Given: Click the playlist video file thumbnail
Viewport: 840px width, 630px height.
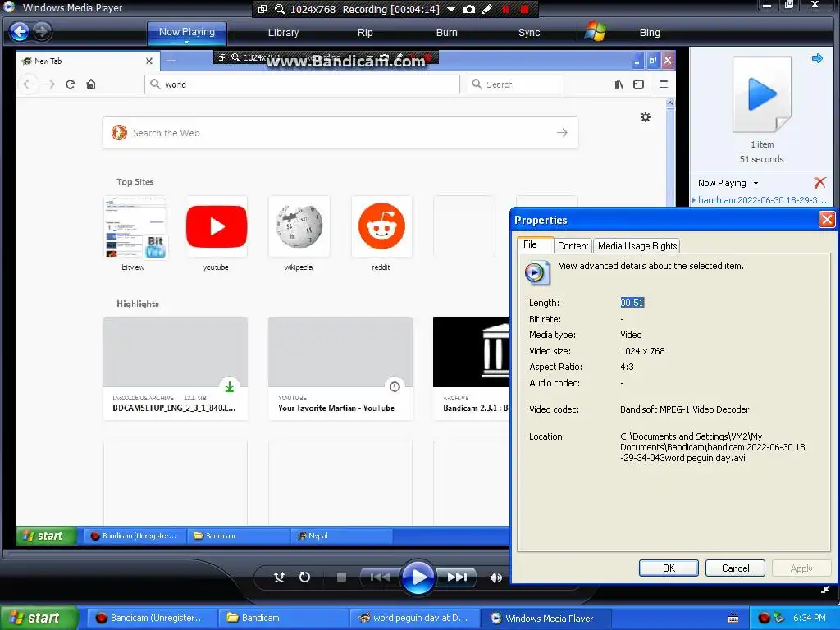Looking at the screenshot, I should tap(762, 94).
